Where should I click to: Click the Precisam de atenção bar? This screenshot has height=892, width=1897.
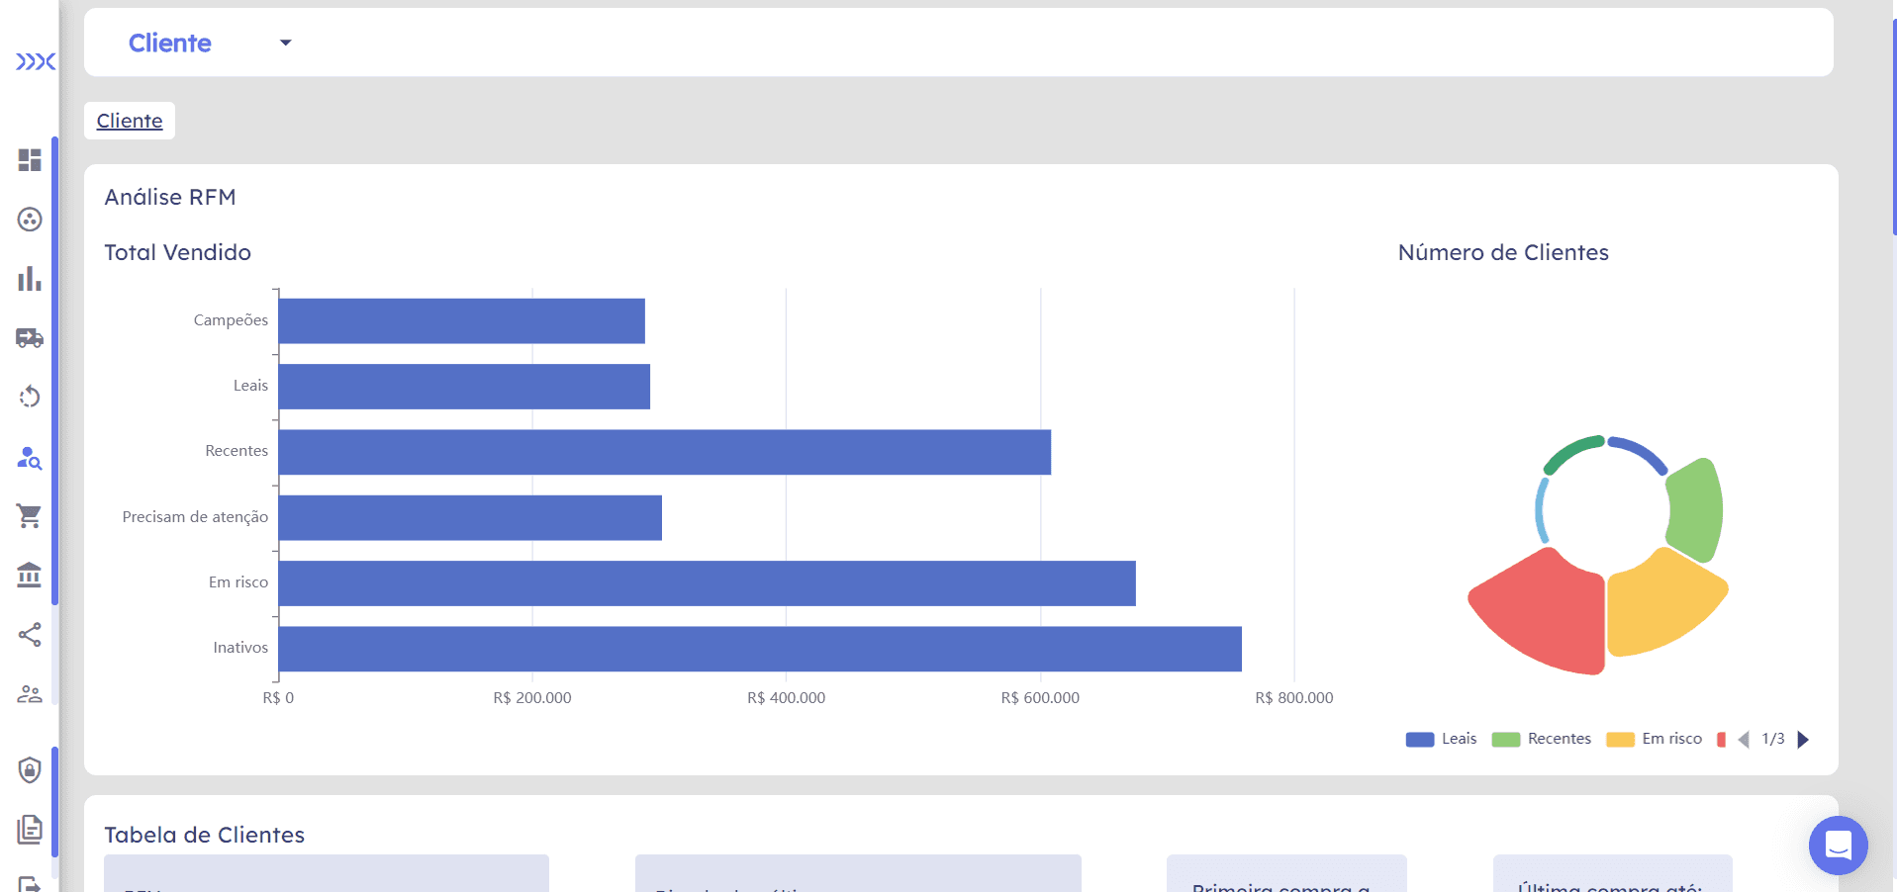pos(470,518)
